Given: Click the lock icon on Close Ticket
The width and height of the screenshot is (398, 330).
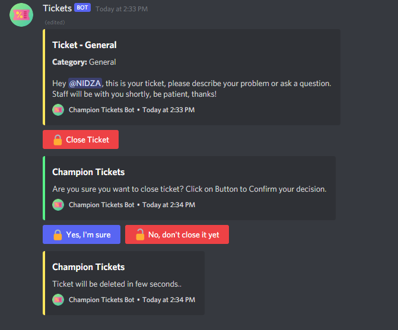Looking at the screenshot, I should 58,140.
